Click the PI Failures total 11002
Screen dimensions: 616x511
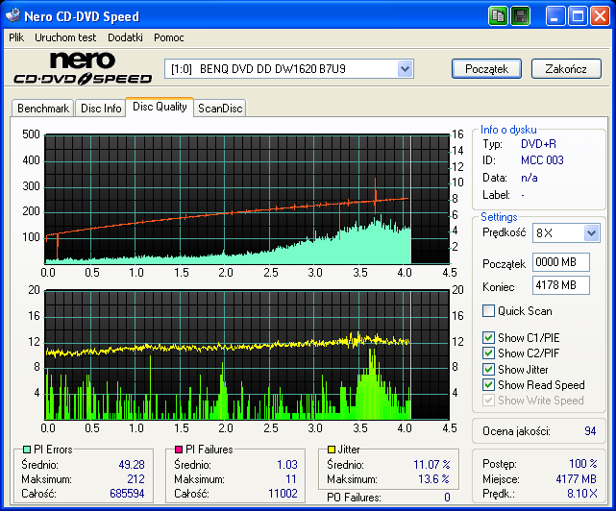coord(283,494)
